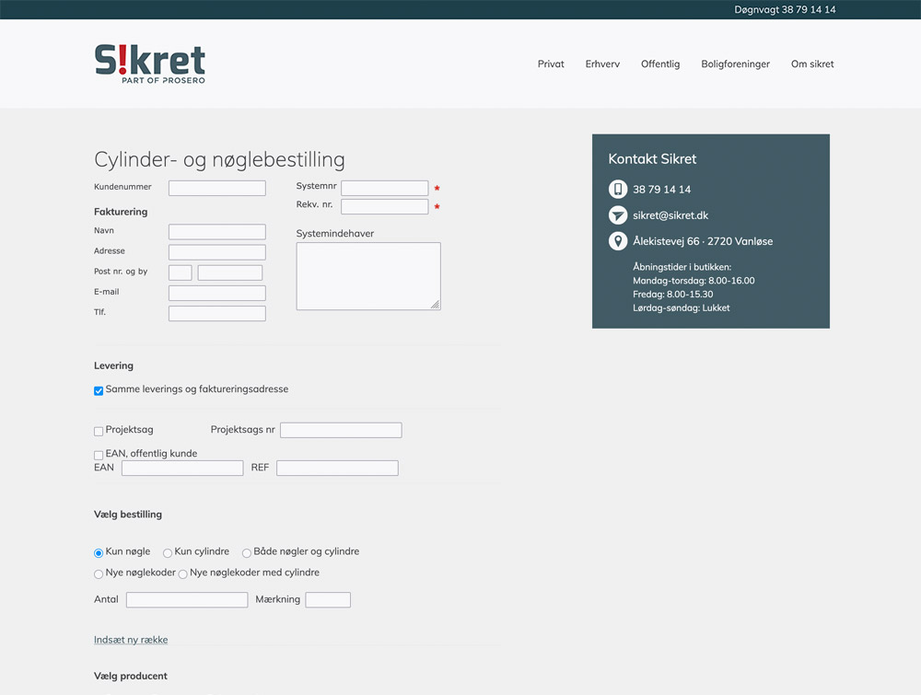Uncheck Samme leverings og faktureringsadresse
The width and height of the screenshot is (921, 695).
99,390
